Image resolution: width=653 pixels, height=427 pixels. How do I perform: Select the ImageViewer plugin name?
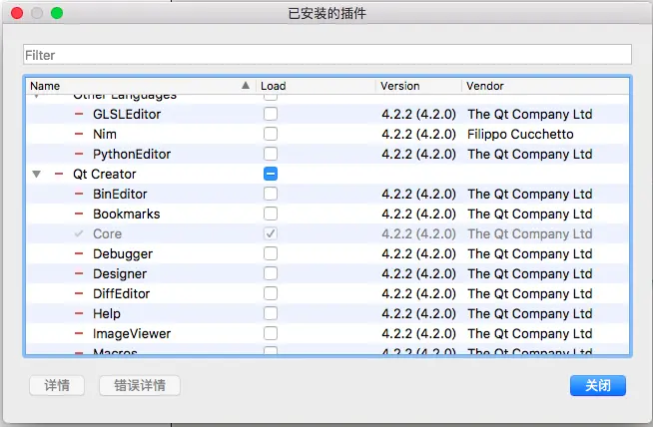pyautogui.click(x=132, y=334)
